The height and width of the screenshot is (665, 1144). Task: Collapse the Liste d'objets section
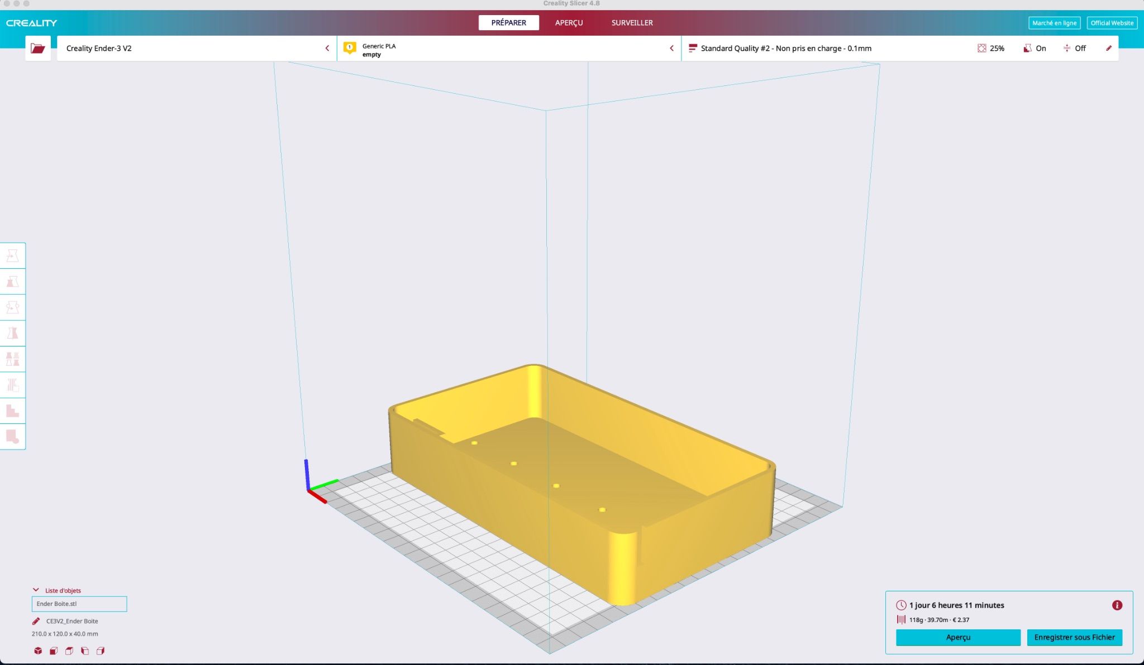tap(36, 590)
